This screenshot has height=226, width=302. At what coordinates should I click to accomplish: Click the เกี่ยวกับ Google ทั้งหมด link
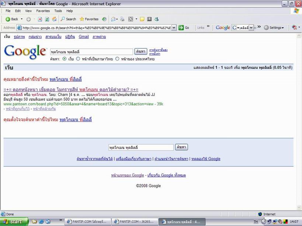tap(167, 175)
